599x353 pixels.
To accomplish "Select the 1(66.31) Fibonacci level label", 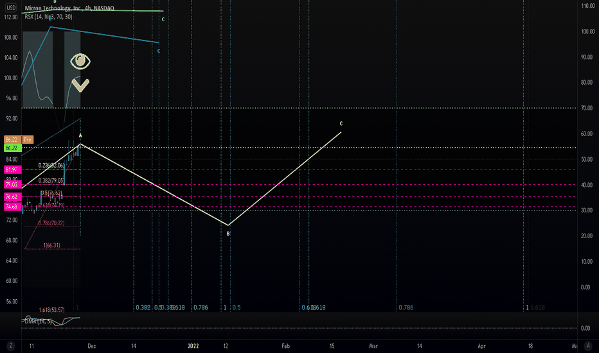I will [x=51, y=245].
